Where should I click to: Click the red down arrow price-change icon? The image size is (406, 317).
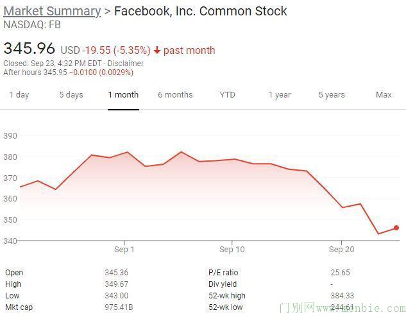(157, 51)
